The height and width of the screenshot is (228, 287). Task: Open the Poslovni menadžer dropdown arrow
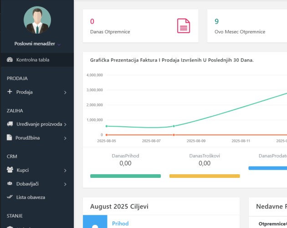59,44
